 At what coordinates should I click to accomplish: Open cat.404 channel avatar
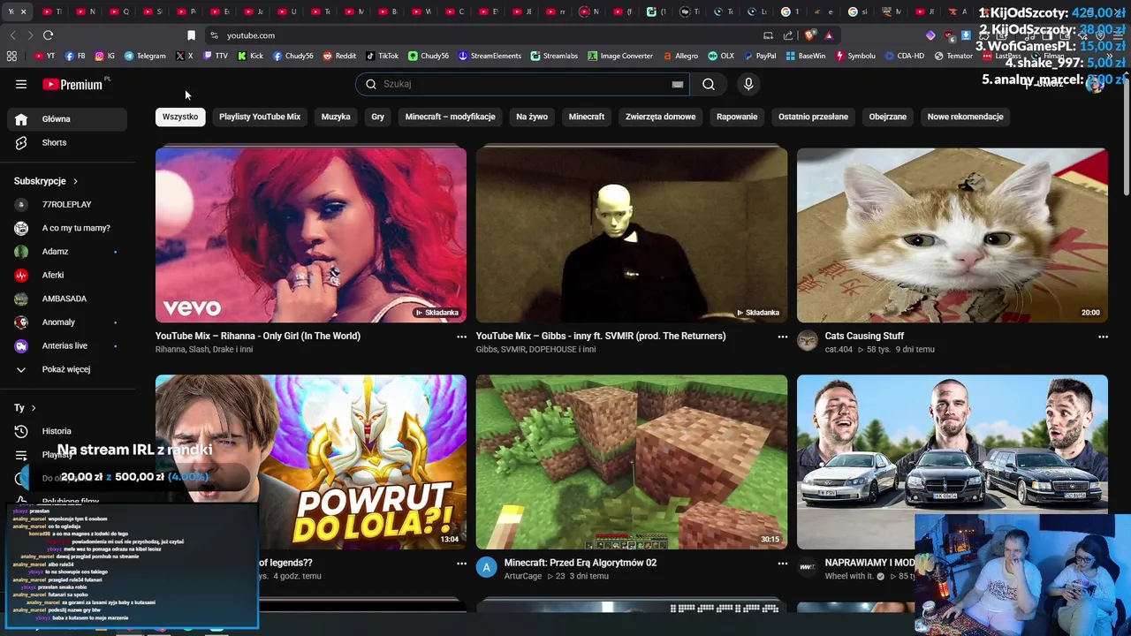pyautogui.click(x=808, y=341)
